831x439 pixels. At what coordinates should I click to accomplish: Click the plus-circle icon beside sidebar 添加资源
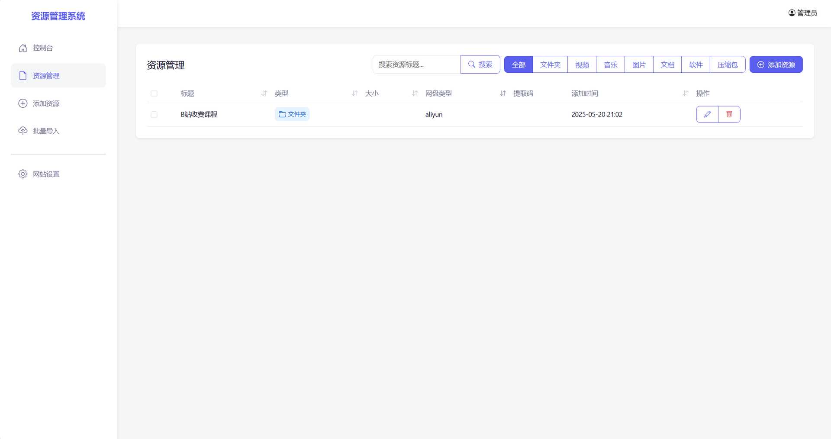click(23, 103)
